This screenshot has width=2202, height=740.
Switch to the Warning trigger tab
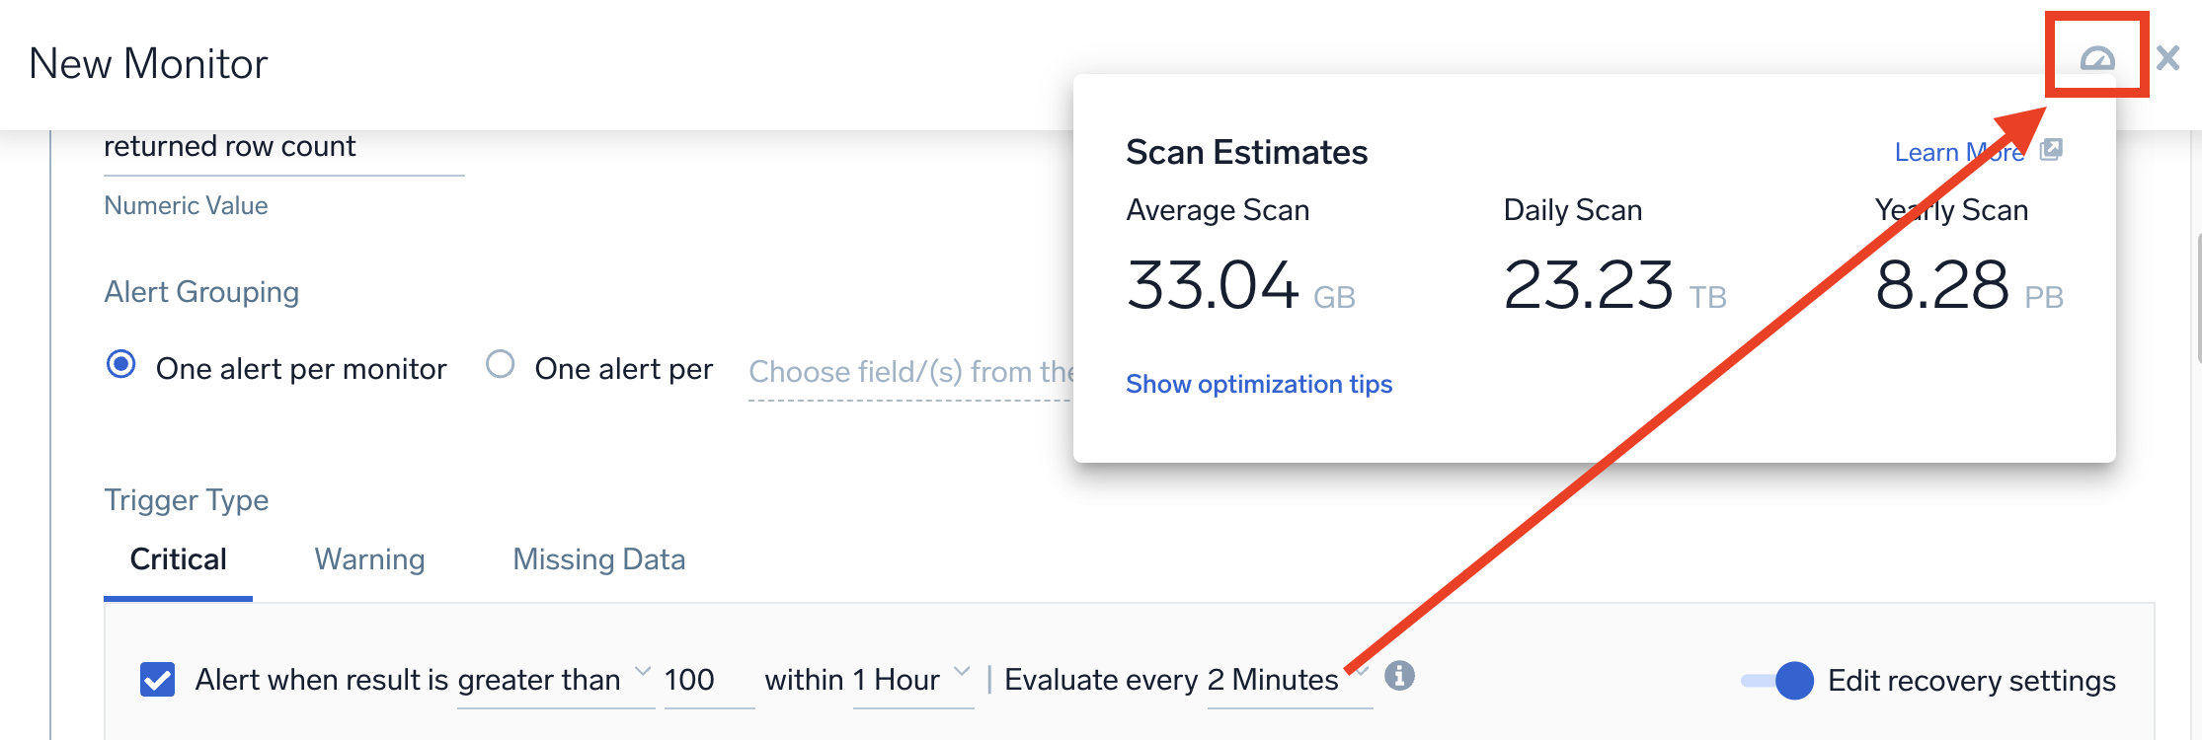coord(368,558)
